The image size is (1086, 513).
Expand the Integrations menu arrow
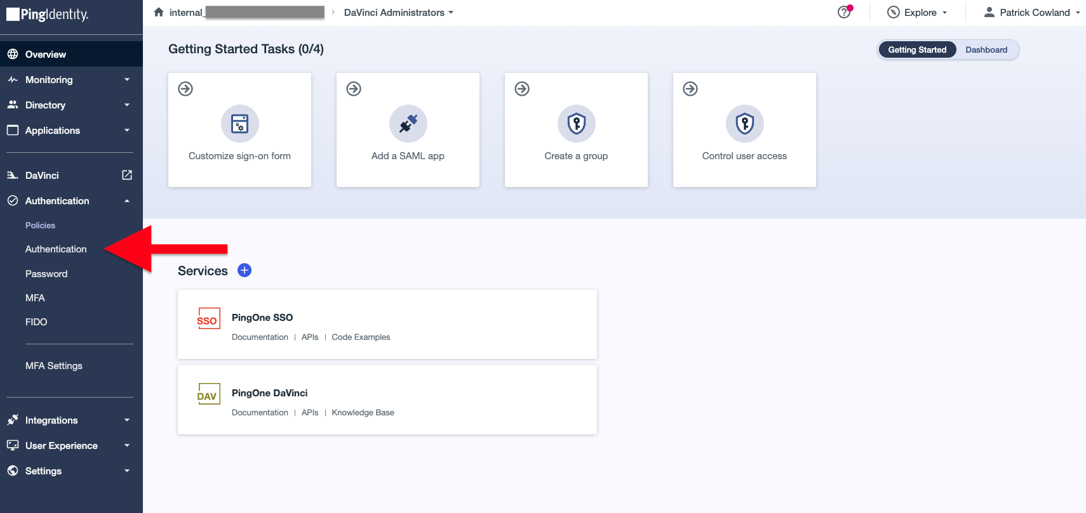pos(127,420)
